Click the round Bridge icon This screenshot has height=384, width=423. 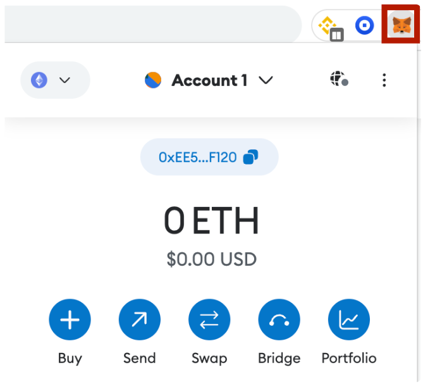[279, 321]
